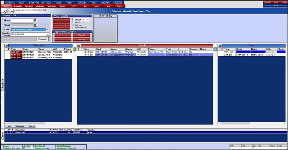Expand the Clinic dropdown
288x150 pixels.
point(48,30)
